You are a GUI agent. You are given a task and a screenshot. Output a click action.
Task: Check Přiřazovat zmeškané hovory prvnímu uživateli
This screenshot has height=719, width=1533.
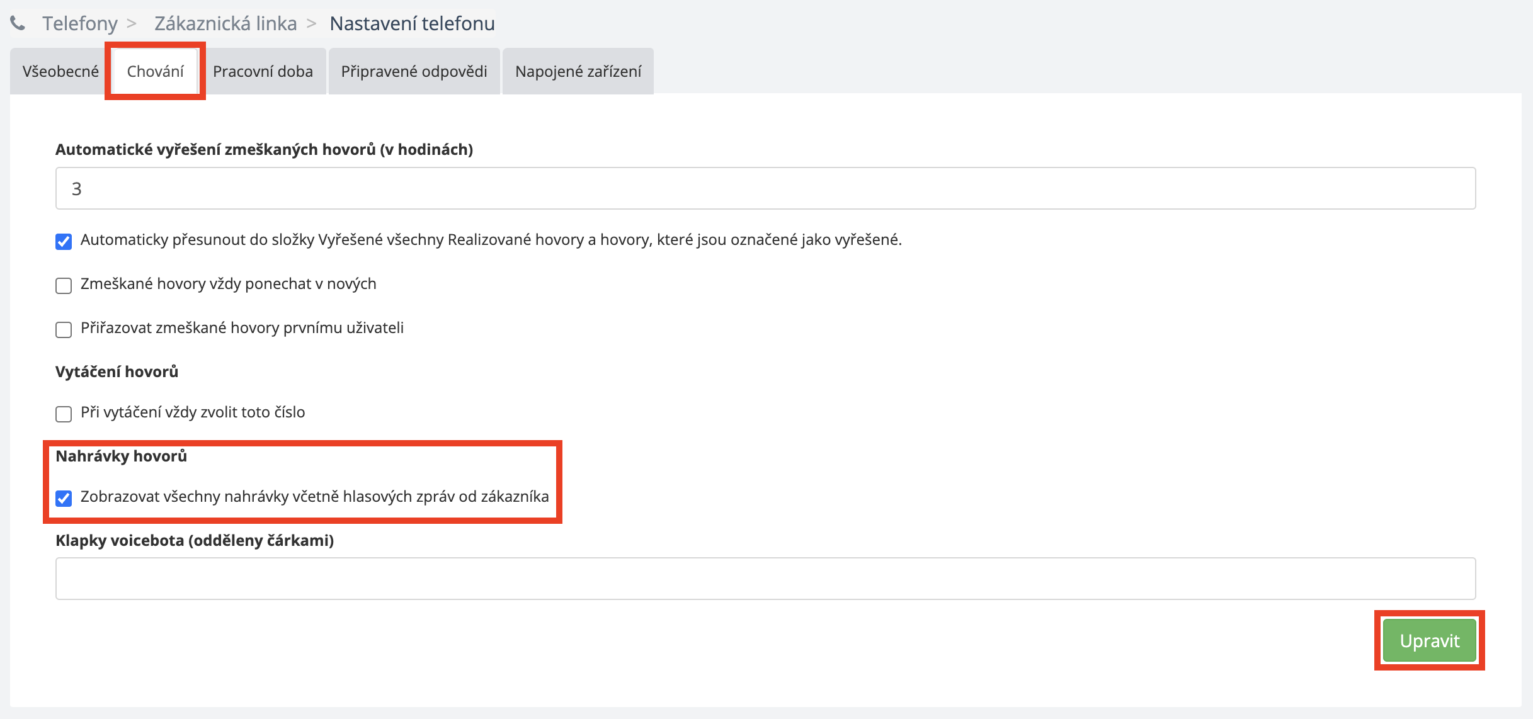click(64, 329)
